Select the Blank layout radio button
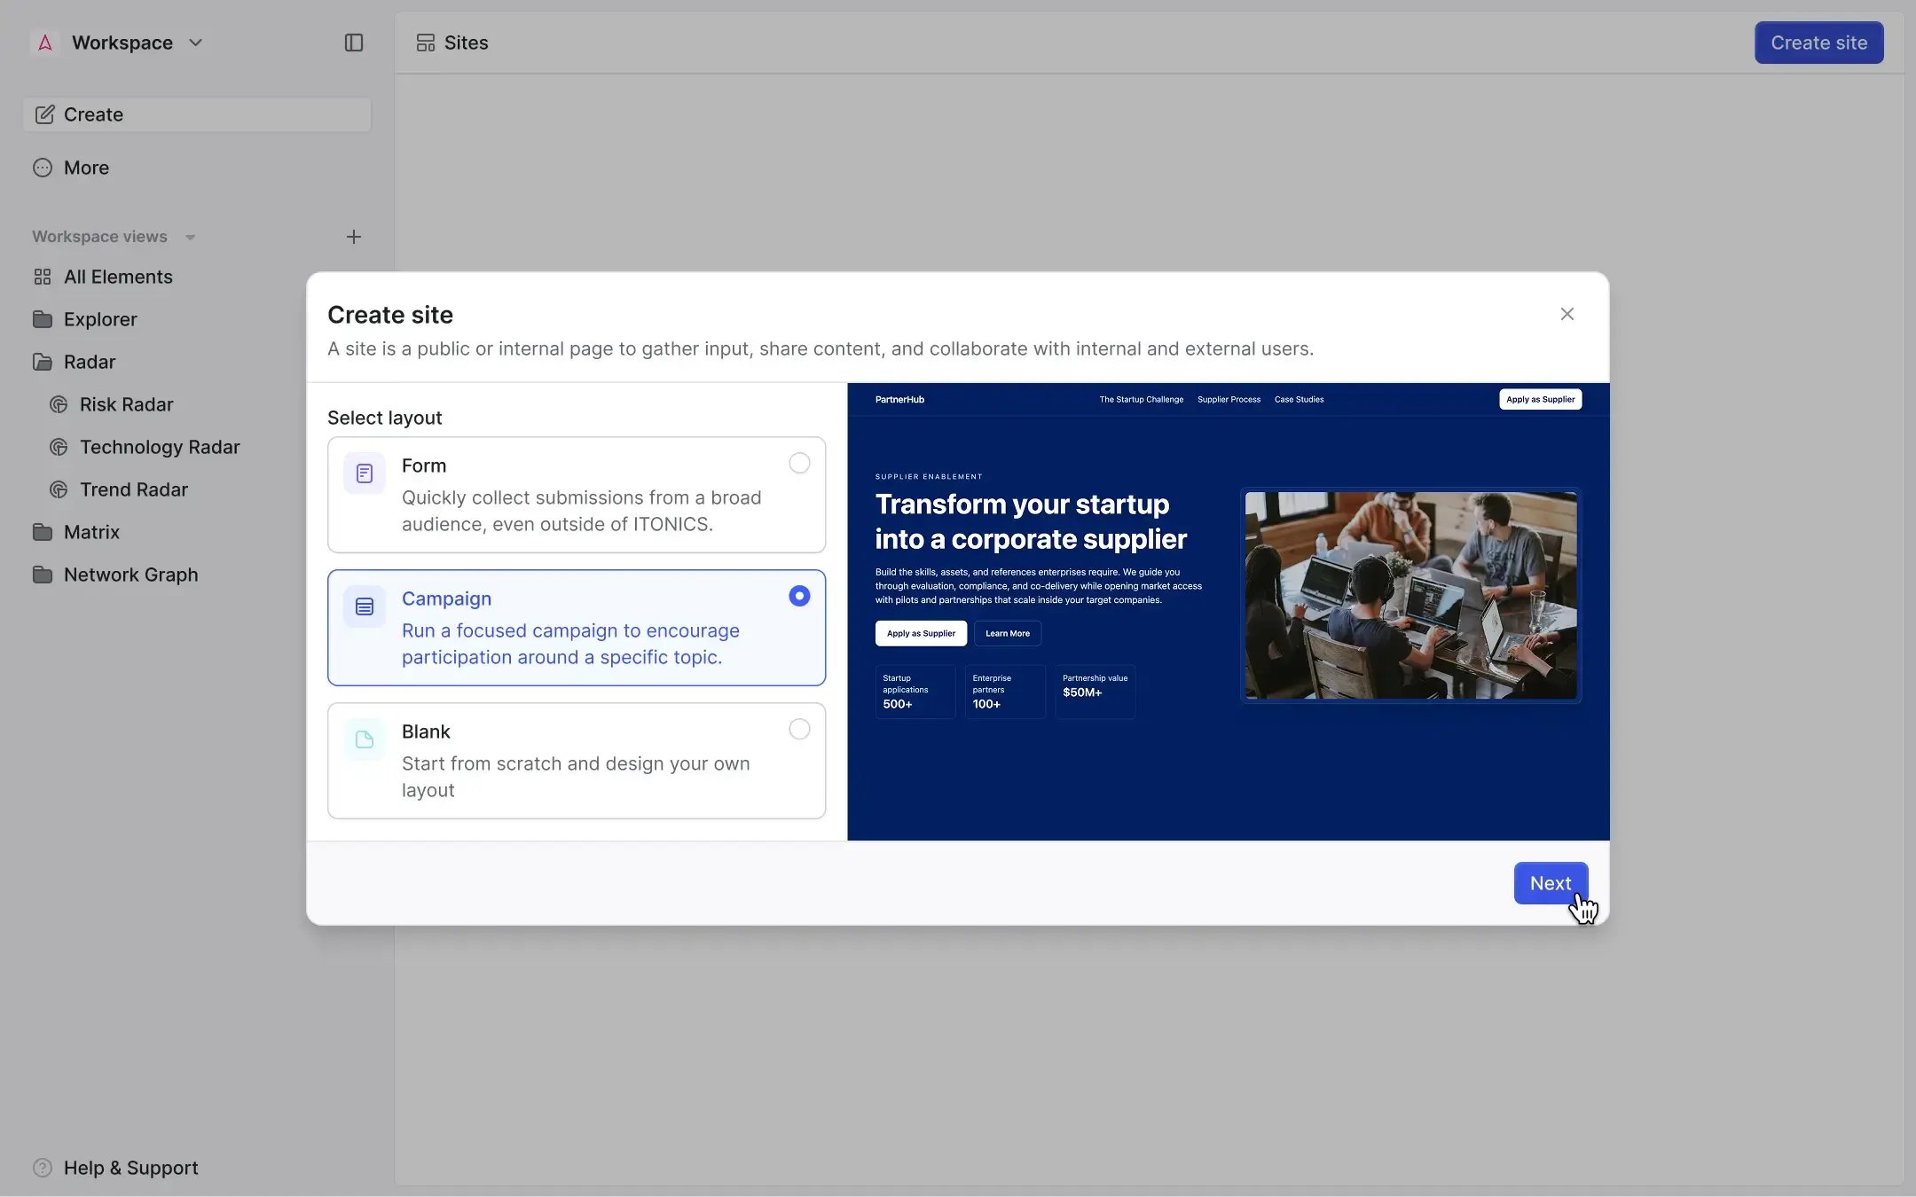 (798, 729)
